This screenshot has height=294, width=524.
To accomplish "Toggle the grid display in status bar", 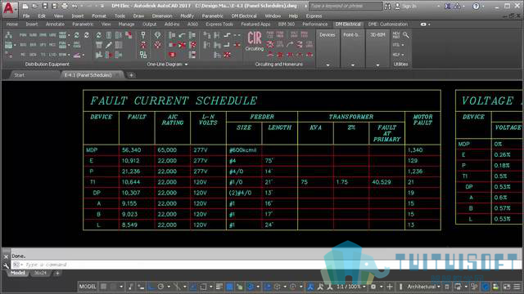I will (104, 287).
